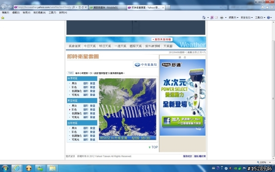The image size is (275, 172).
Task: Click the Central Weather Bureau logo icon
Action: point(137,65)
